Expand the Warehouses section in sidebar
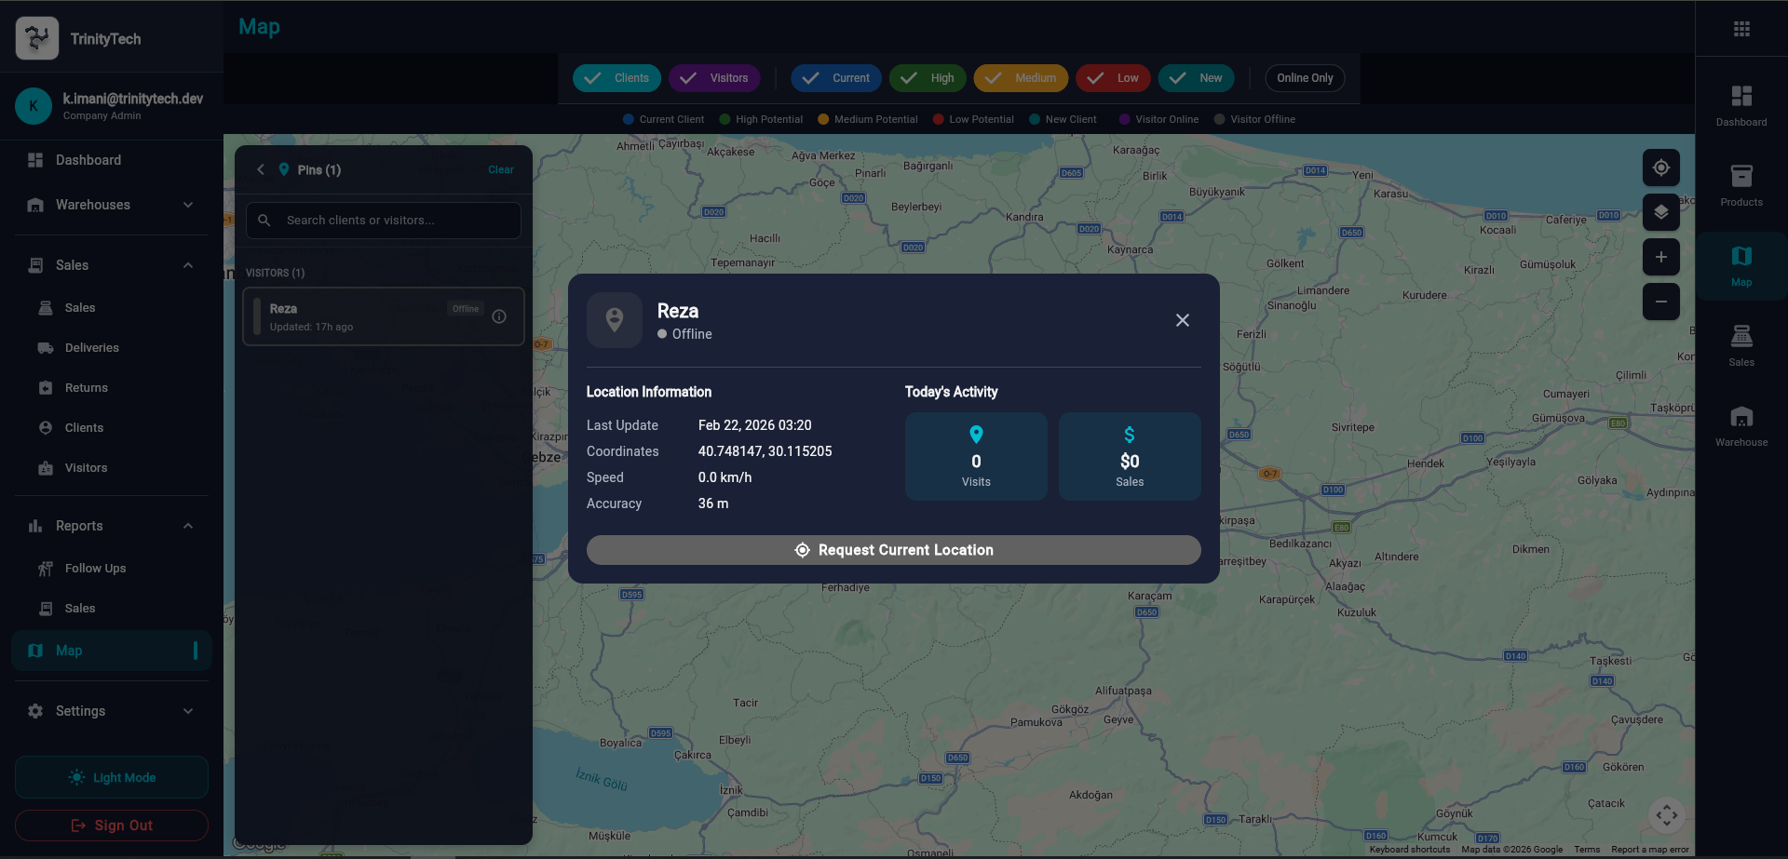This screenshot has width=1788, height=859. coord(109,205)
